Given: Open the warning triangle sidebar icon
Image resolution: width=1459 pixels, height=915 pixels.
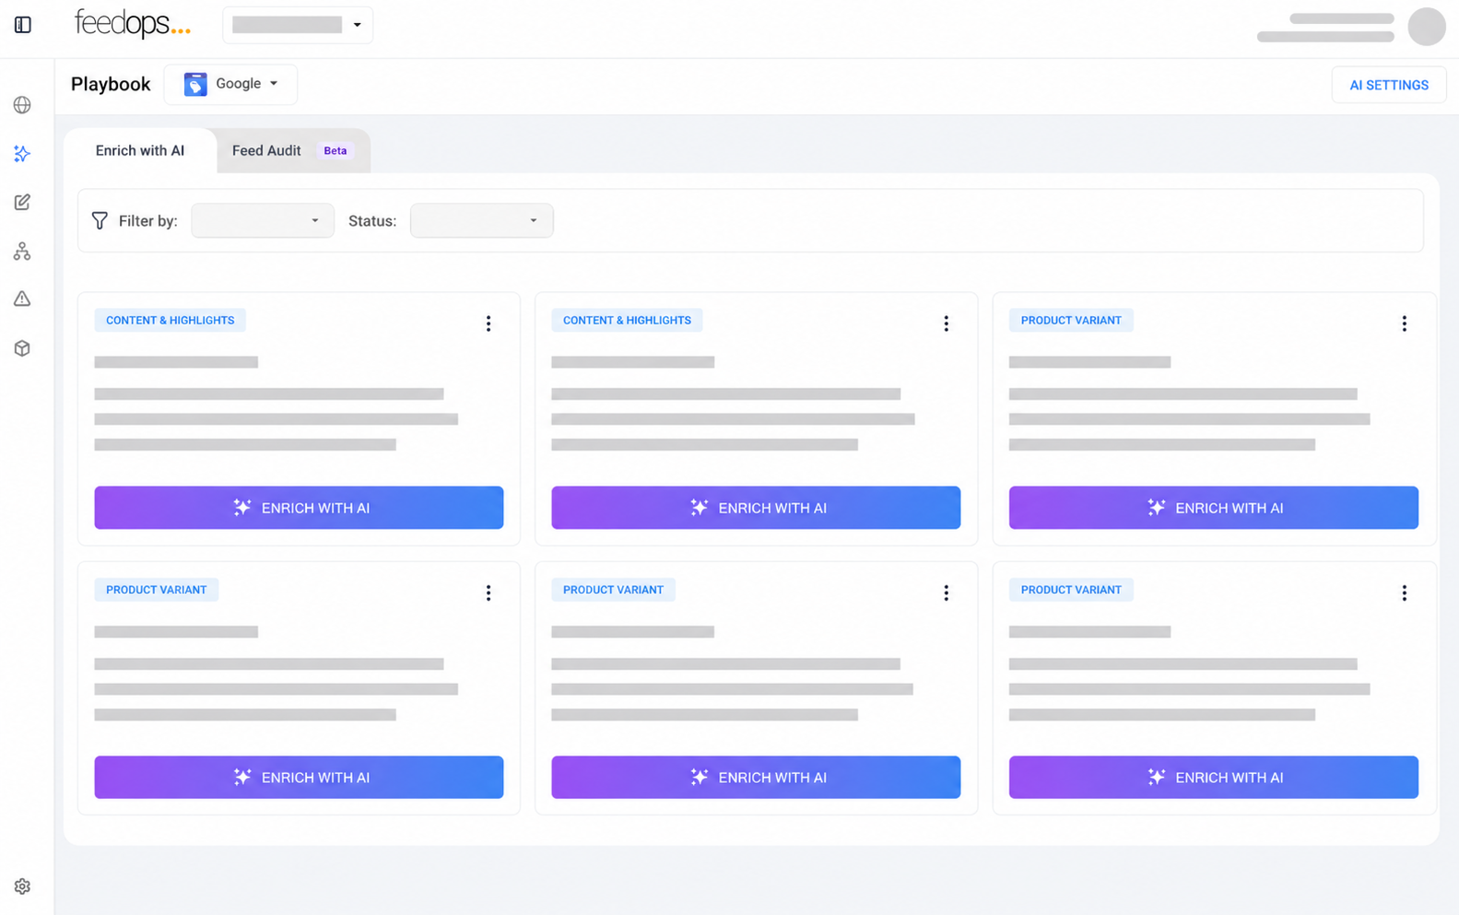Looking at the screenshot, I should tap(22, 299).
